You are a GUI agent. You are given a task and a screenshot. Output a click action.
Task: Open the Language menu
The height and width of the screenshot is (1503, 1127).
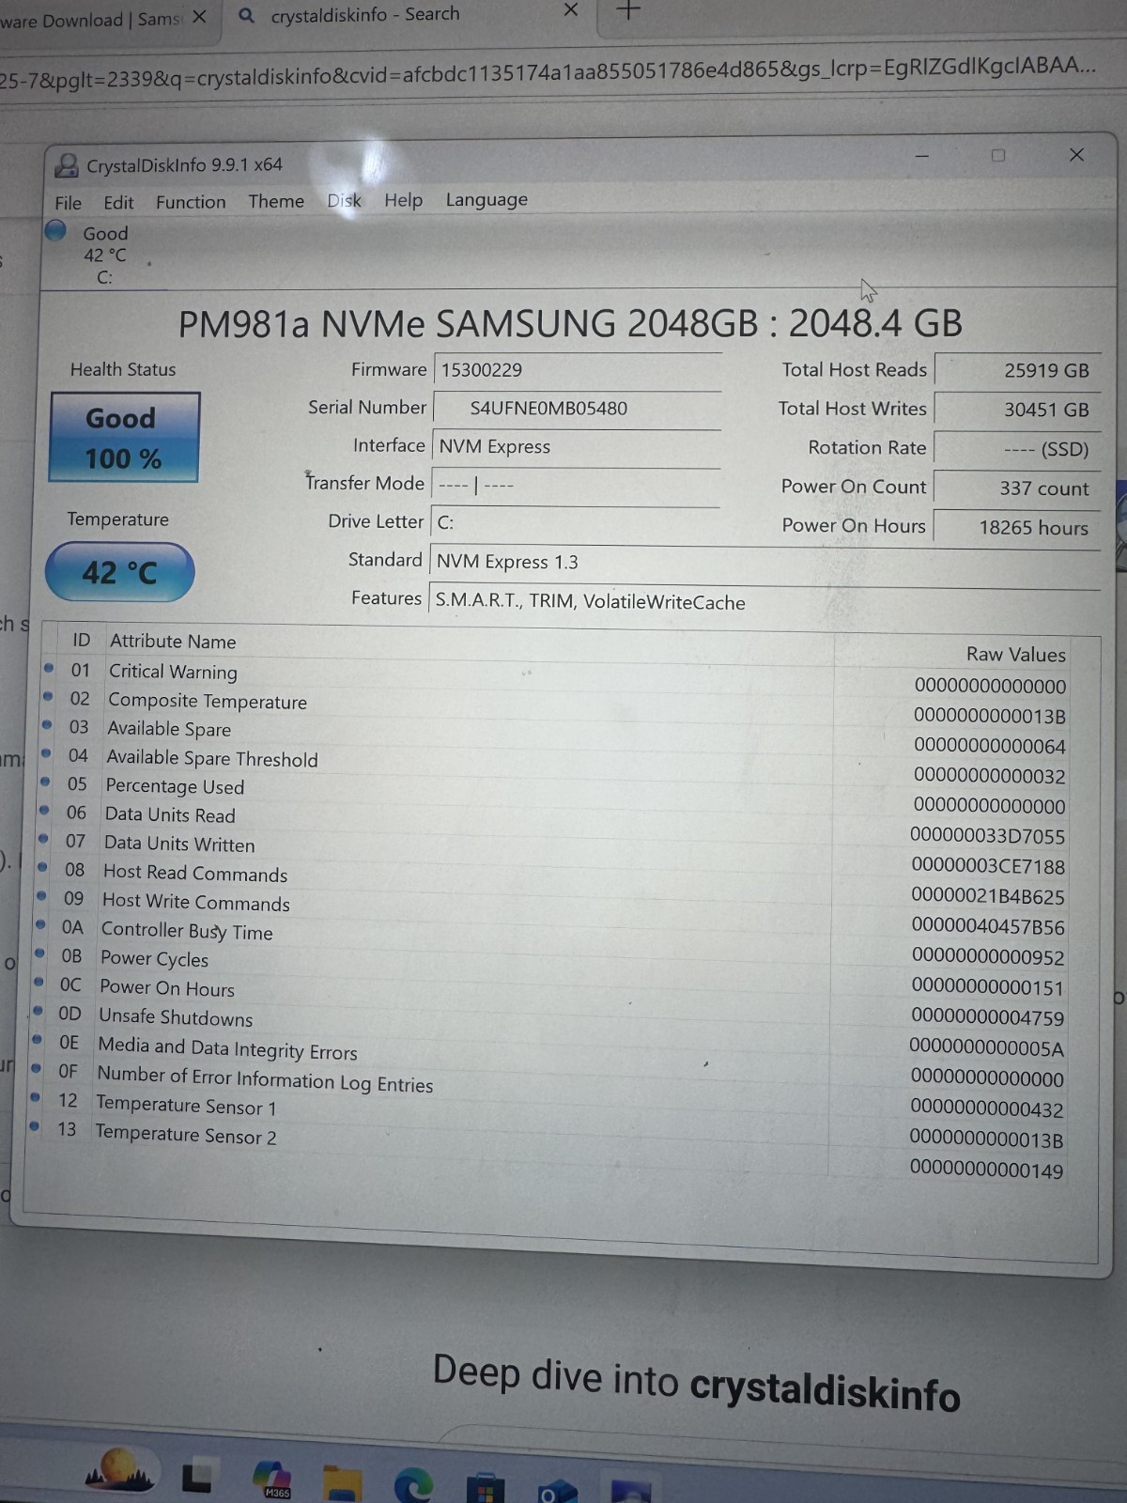[486, 199]
